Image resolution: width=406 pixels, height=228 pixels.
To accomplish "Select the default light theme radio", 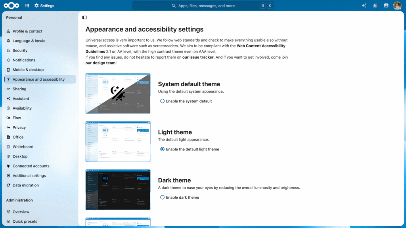I will [x=162, y=149].
